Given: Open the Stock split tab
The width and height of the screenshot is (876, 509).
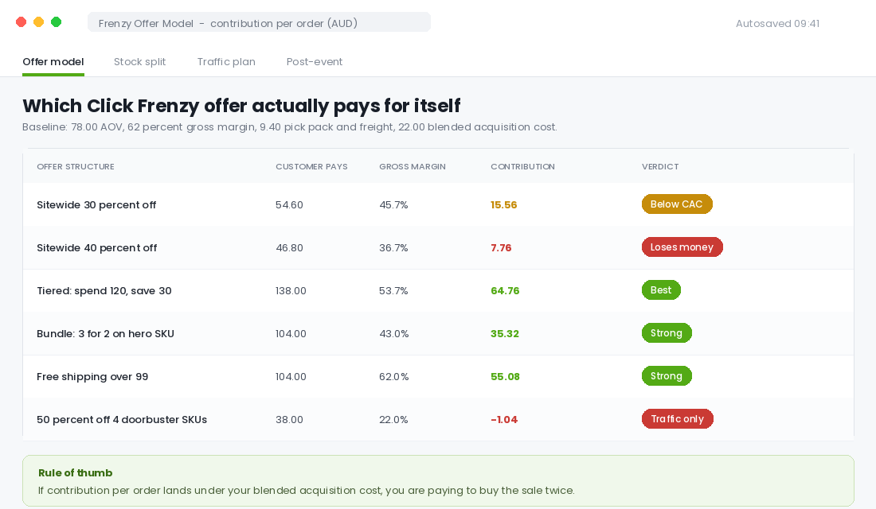Looking at the screenshot, I should (x=139, y=62).
